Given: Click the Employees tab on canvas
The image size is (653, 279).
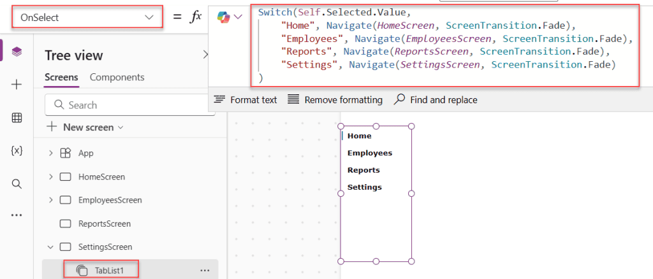Looking at the screenshot, I should coord(370,153).
